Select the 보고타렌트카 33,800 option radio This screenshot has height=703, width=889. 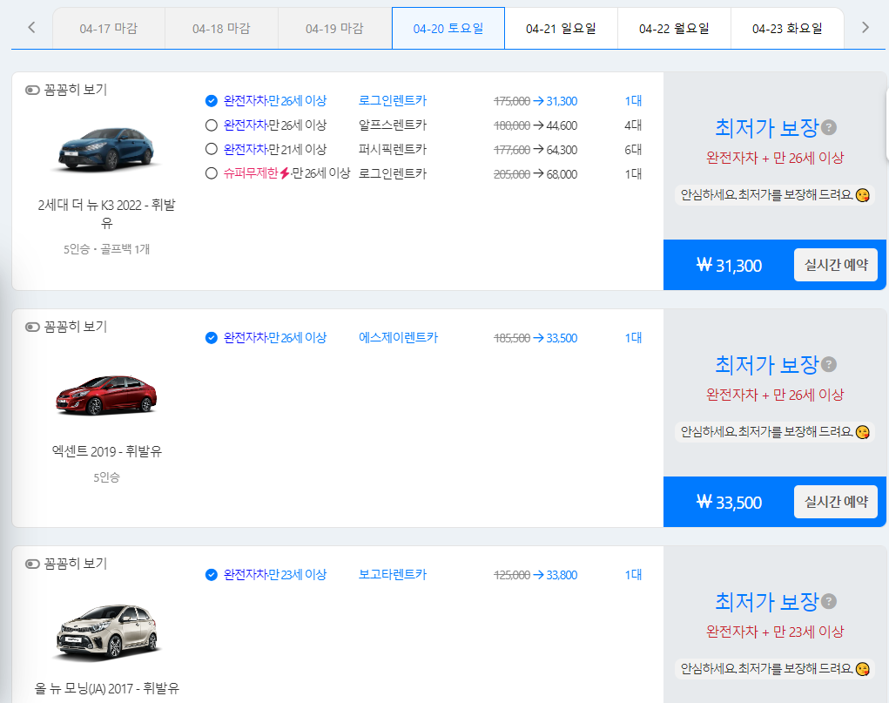coord(211,575)
